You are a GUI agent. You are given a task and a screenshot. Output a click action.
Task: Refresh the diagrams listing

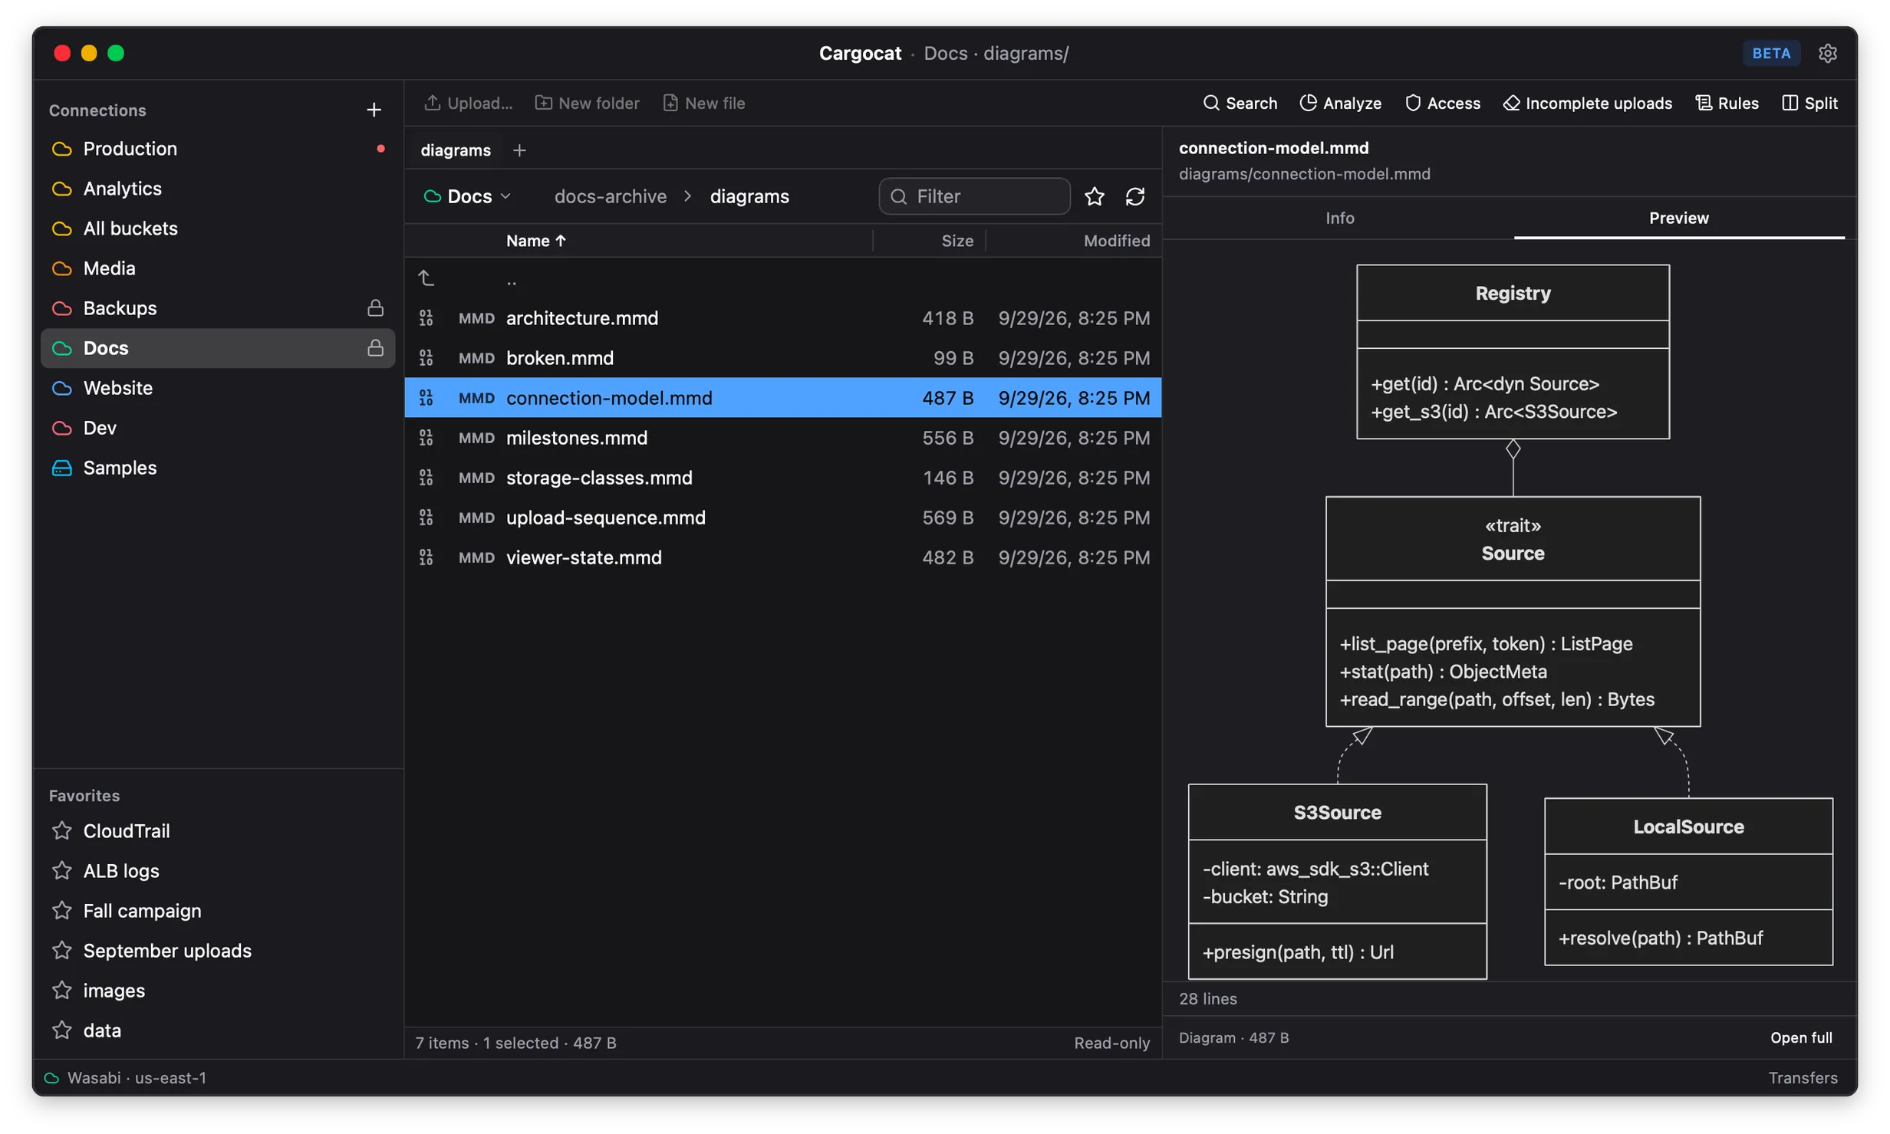(x=1135, y=196)
